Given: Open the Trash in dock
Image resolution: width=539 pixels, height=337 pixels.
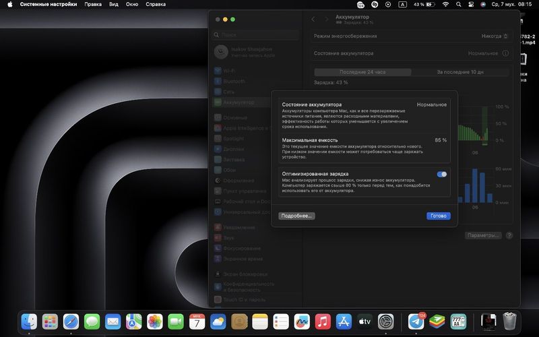Looking at the screenshot, I should click(x=509, y=321).
